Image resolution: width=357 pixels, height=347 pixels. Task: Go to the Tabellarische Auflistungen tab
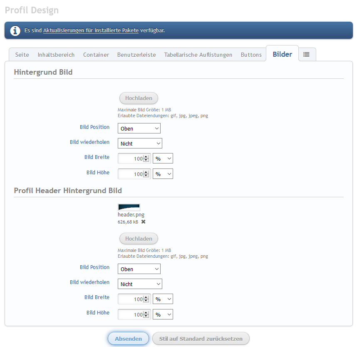tap(198, 55)
